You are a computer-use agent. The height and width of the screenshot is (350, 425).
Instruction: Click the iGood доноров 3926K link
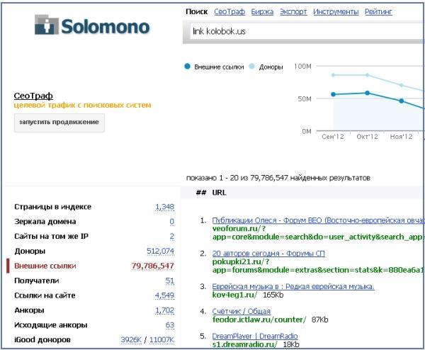pos(131,340)
